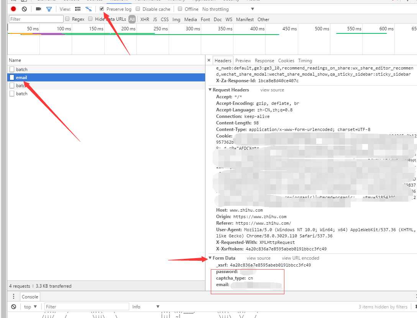Close the request details pane
This screenshot has width=417, height=318.
point(209,60)
